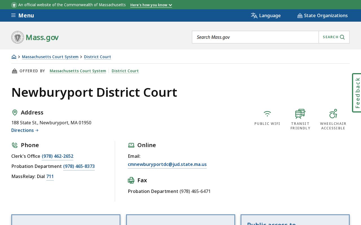
Task: Click the Offered By building icon
Action: 14,71
